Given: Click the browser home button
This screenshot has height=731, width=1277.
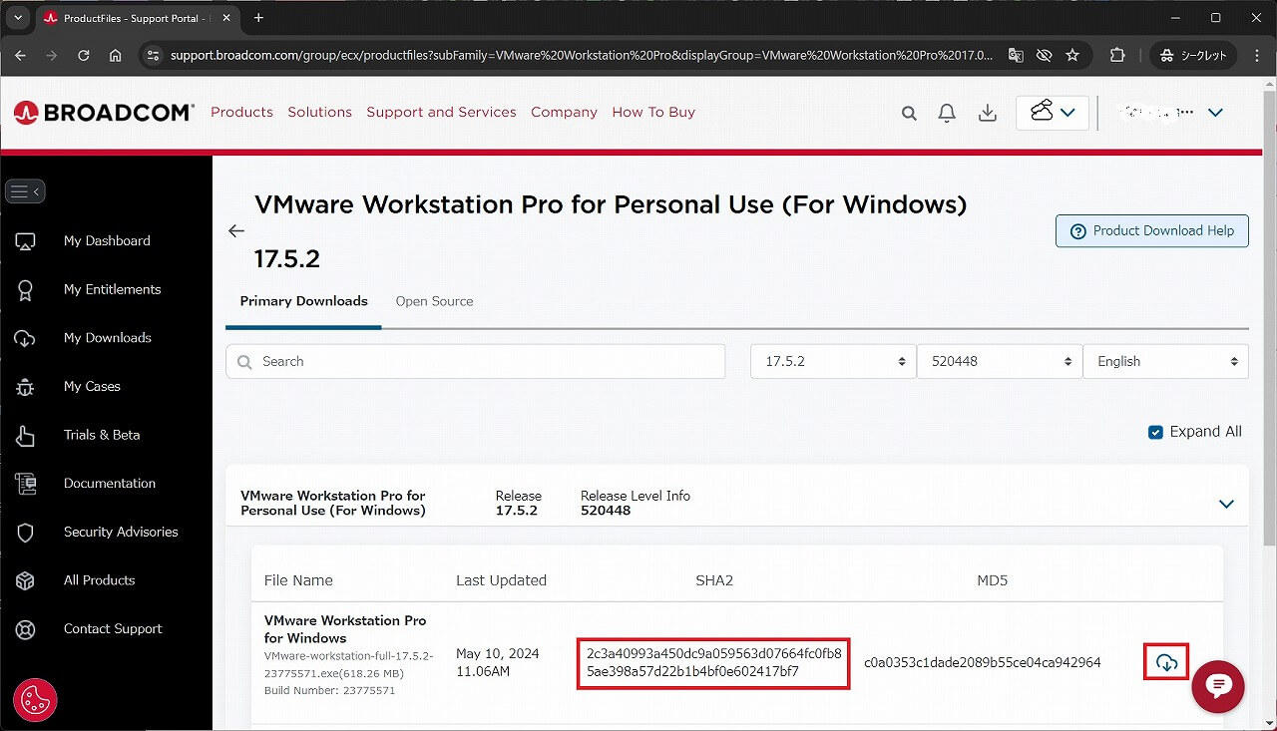Looking at the screenshot, I should pyautogui.click(x=116, y=56).
